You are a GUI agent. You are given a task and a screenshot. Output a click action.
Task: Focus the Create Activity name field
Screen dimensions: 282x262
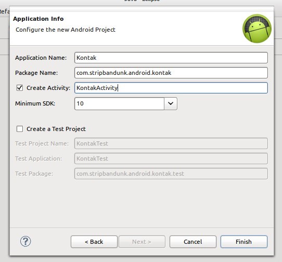pos(171,88)
